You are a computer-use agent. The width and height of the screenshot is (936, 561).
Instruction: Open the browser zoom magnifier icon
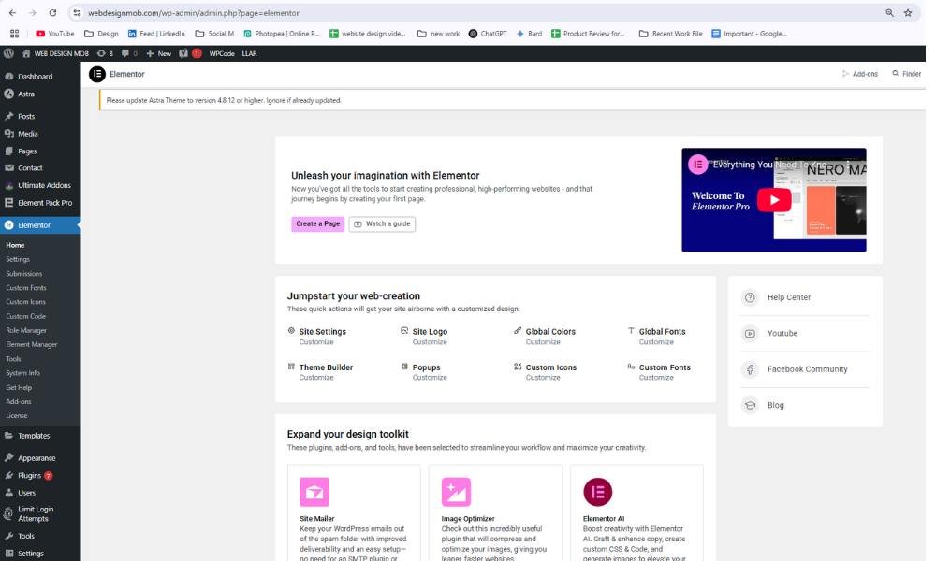click(x=889, y=12)
